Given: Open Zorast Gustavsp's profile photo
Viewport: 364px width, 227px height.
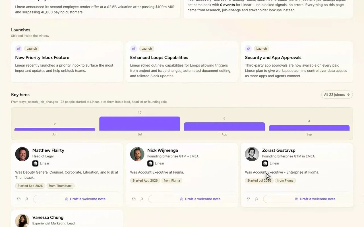Looking at the screenshot, I should click(x=252, y=154).
